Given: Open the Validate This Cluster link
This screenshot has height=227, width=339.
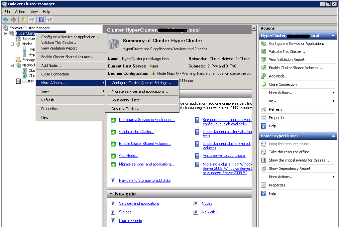Looking at the screenshot, I should (x=136, y=132).
